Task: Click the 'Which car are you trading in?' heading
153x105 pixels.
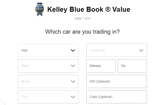Action: click(x=82, y=32)
